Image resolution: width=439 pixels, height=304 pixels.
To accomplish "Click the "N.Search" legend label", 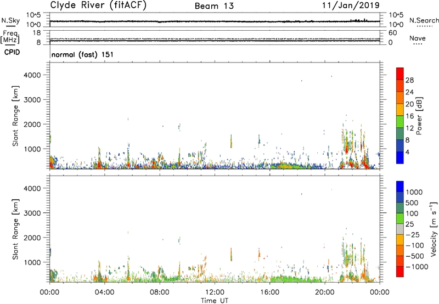I will pyautogui.click(x=424, y=20).
